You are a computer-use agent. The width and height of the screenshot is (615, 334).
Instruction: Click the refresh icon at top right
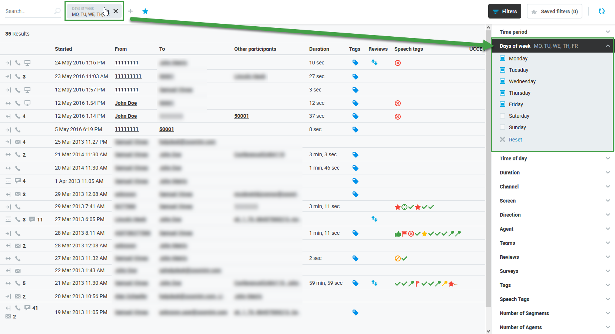click(x=601, y=11)
